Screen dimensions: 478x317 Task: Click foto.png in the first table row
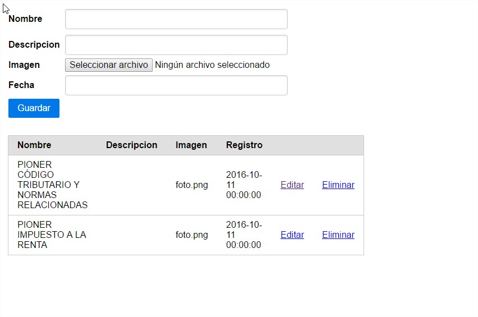(191, 185)
